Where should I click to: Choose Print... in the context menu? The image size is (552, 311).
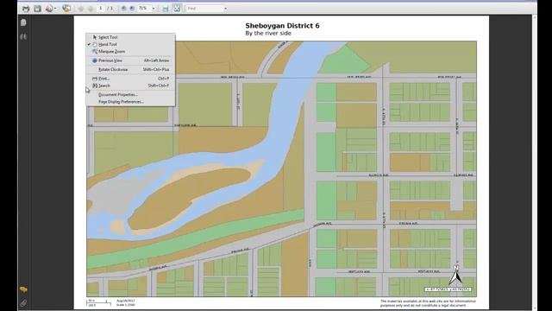pos(130,79)
